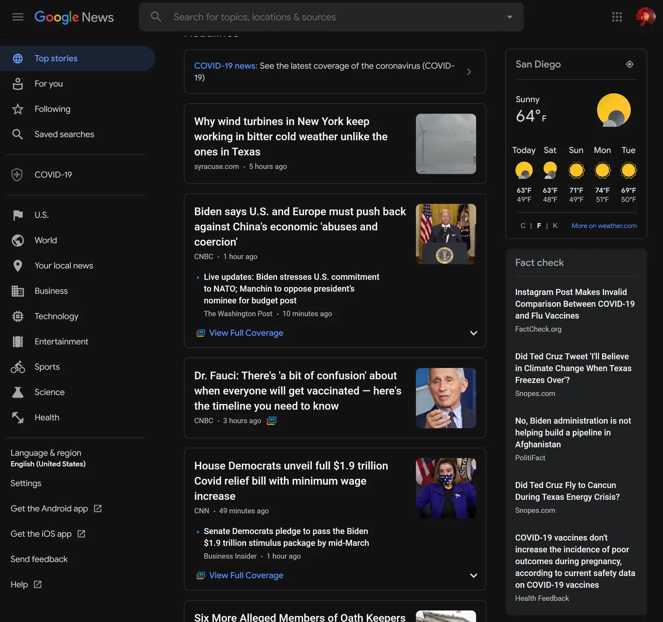Click the Following star icon
663x622 pixels.
tap(18, 109)
